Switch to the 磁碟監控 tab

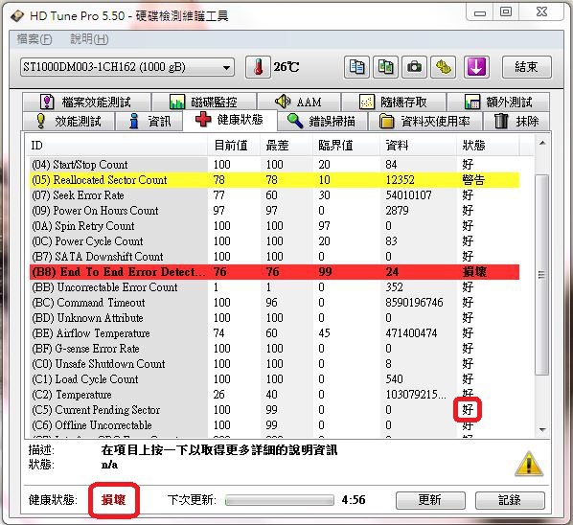(204, 102)
